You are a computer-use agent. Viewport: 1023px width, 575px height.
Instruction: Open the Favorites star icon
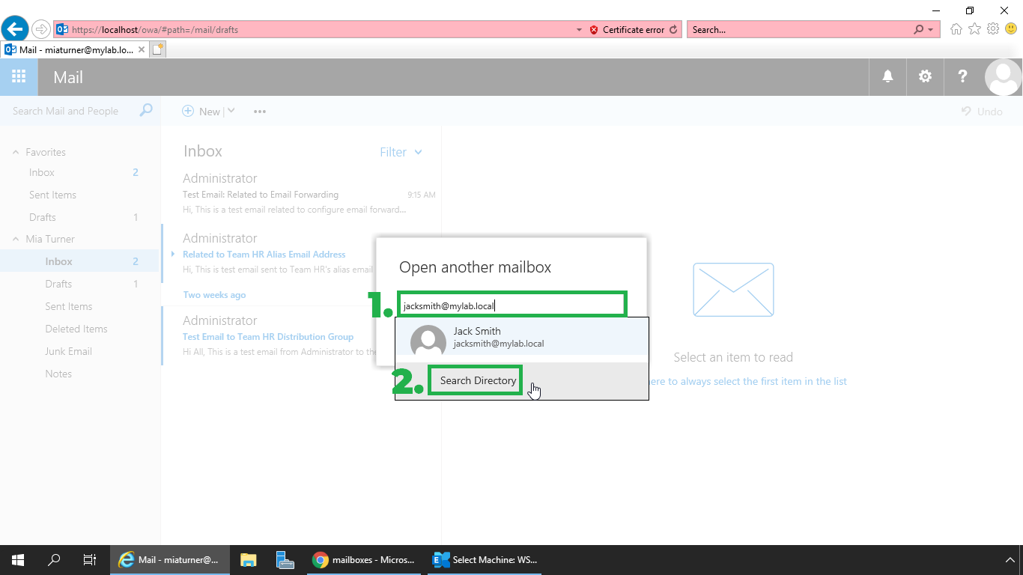(974, 29)
